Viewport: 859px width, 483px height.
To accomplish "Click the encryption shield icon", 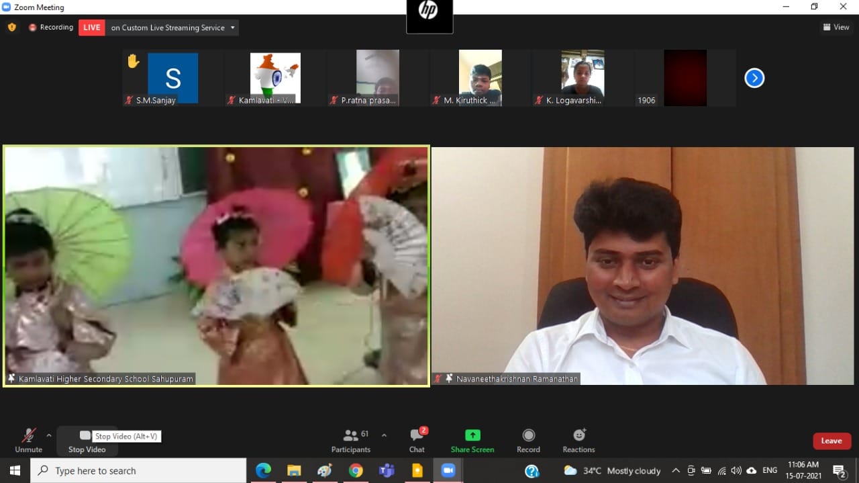I will [11, 28].
